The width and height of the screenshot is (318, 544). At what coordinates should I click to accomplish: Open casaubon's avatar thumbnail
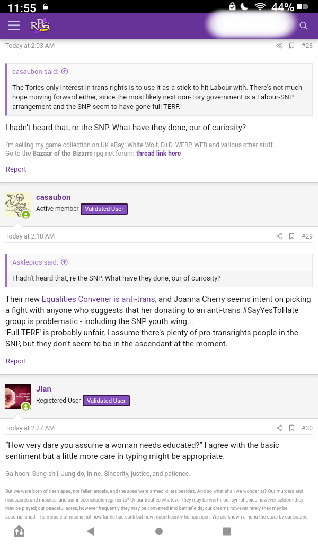[x=18, y=205]
